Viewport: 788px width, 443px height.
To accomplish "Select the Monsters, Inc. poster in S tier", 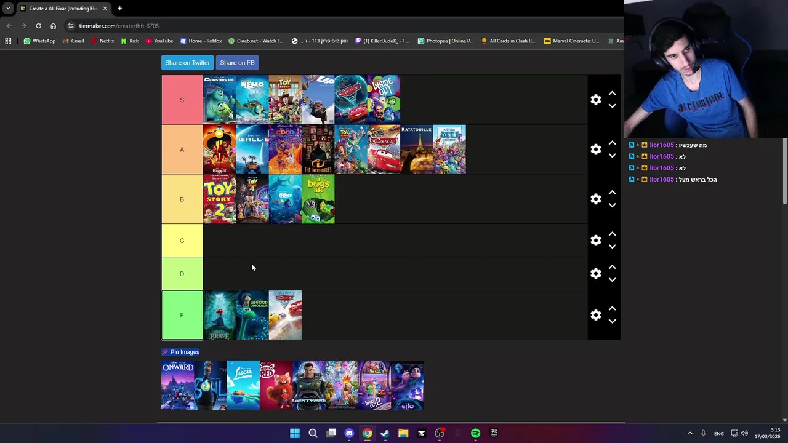I will coord(219,100).
